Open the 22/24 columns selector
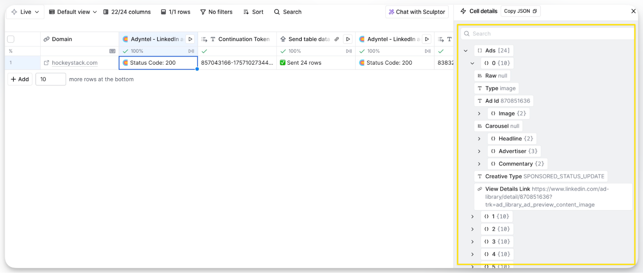This screenshot has width=643, height=273. tap(127, 12)
